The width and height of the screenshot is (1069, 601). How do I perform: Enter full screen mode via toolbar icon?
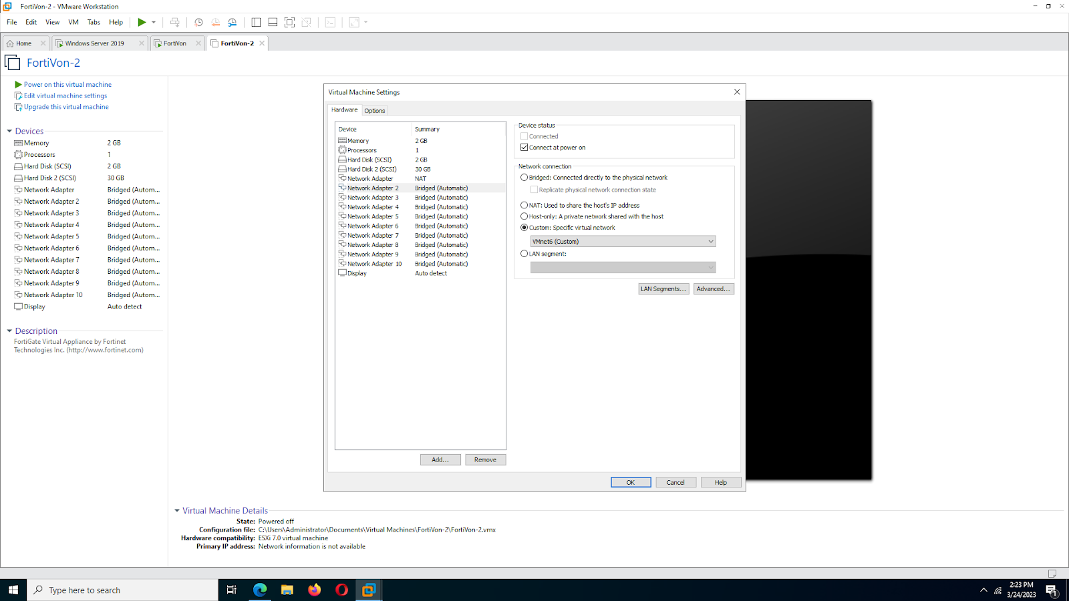[289, 22]
